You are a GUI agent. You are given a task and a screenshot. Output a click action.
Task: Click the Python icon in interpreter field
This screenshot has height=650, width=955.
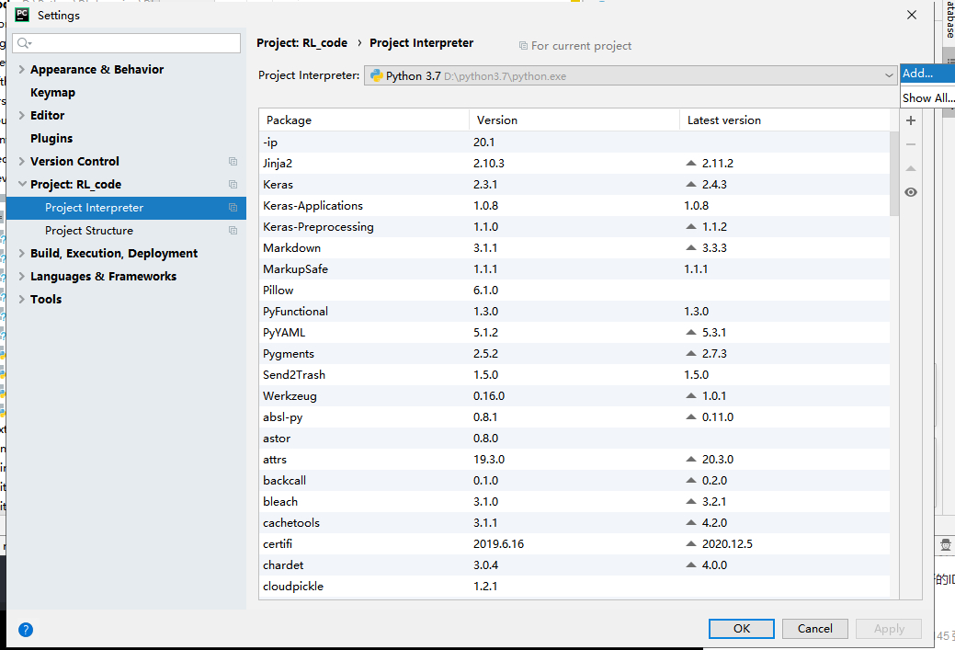pyautogui.click(x=377, y=75)
